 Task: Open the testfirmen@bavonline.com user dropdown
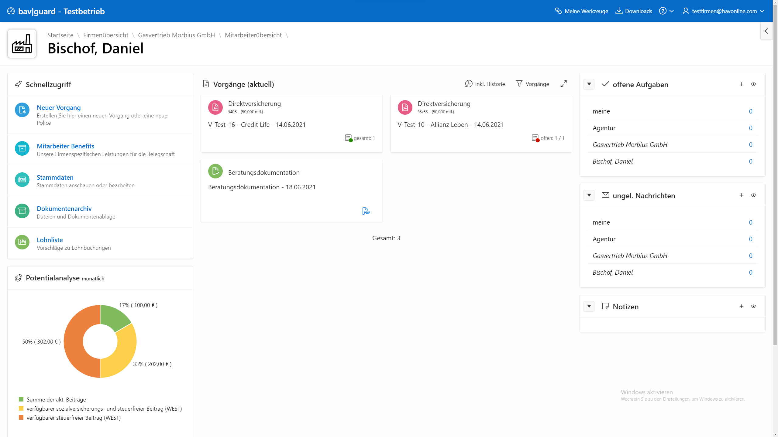724,11
